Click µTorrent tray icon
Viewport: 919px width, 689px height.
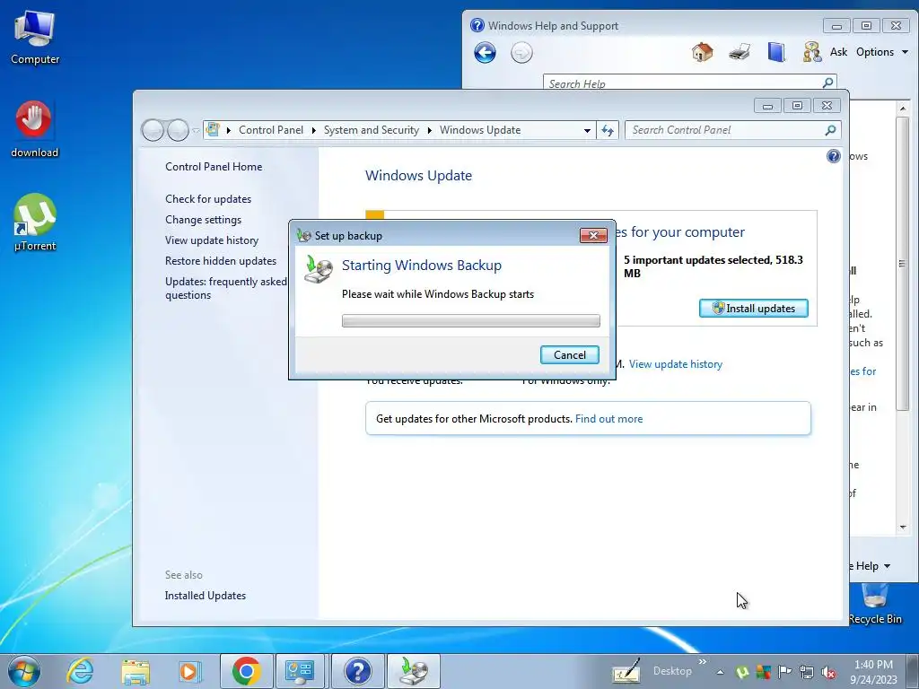click(x=741, y=672)
